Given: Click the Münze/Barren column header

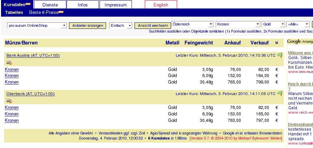Looking at the screenshot, I should pyautogui.click(x=21, y=43).
